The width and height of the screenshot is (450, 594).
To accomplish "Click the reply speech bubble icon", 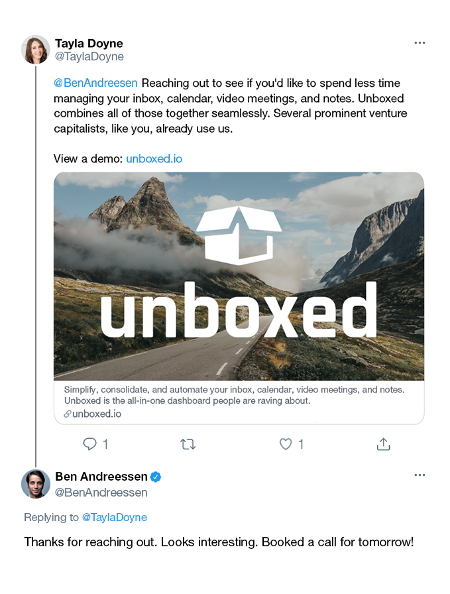I will click(90, 444).
